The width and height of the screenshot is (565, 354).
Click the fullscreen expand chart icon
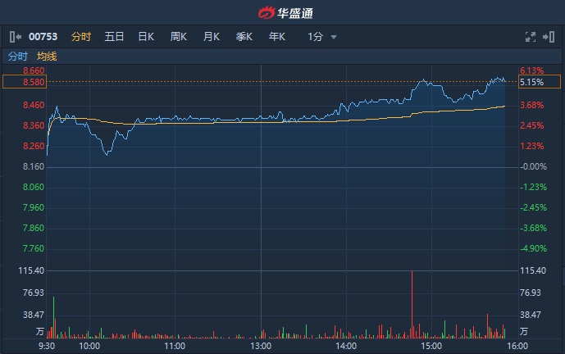pyautogui.click(x=530, y=37)
